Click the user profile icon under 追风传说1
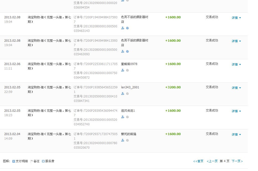This screenshot has height=171, width=258. click(123, 117)
